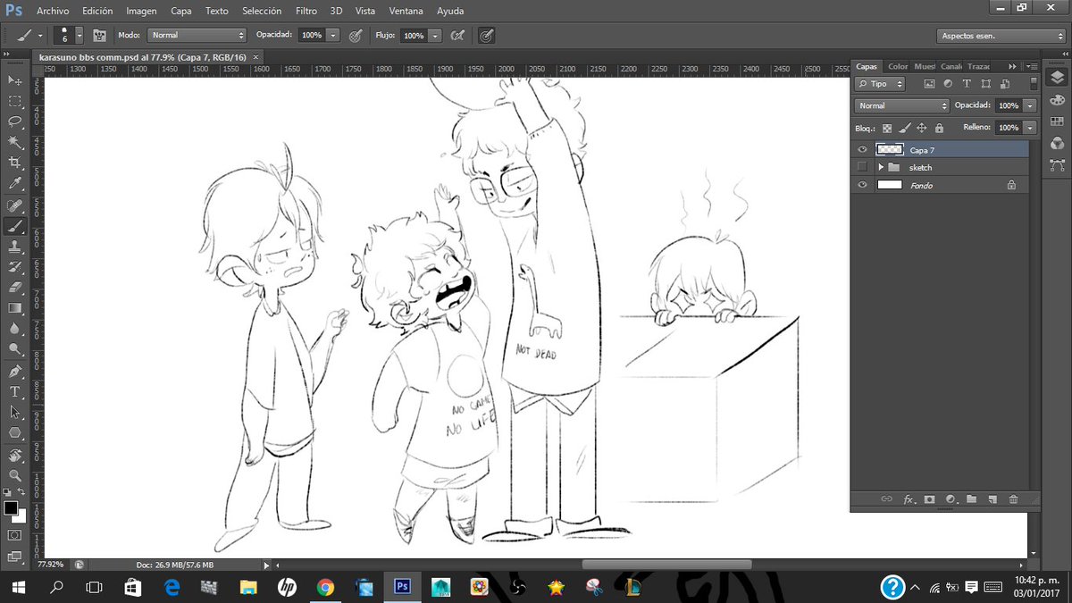Select the Crop tool

pyautogui.click(x=15, y=163)
